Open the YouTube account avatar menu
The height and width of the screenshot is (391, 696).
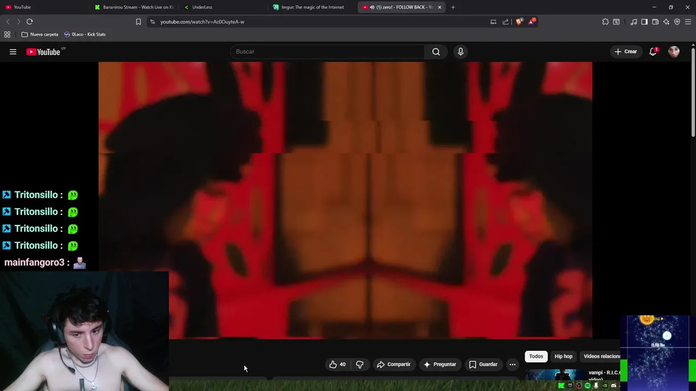pos(674,52)
